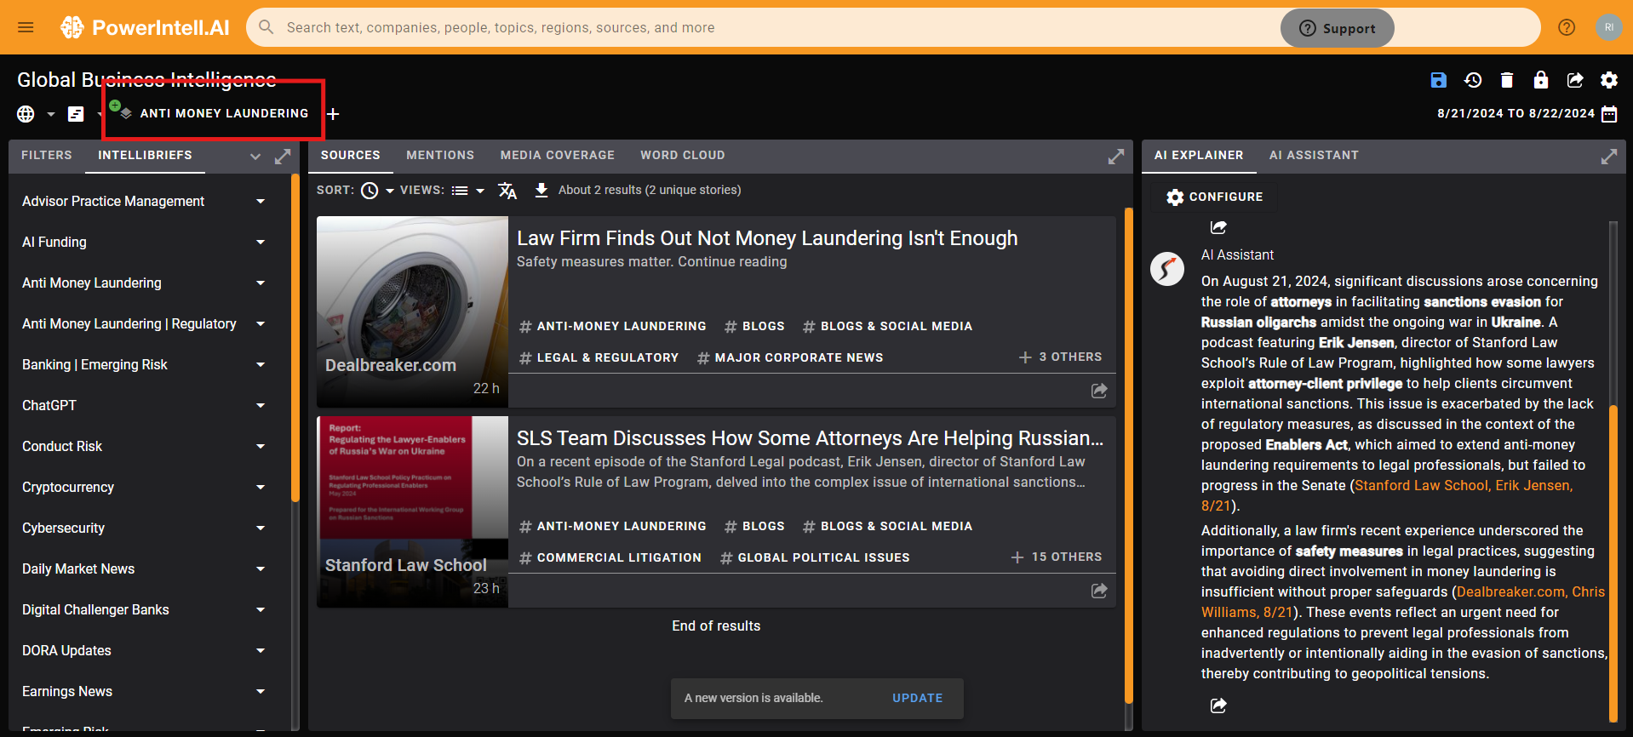Switch to the Filters tab
1633x737 pixels.
pyautogui.click(x=47, y=156)
